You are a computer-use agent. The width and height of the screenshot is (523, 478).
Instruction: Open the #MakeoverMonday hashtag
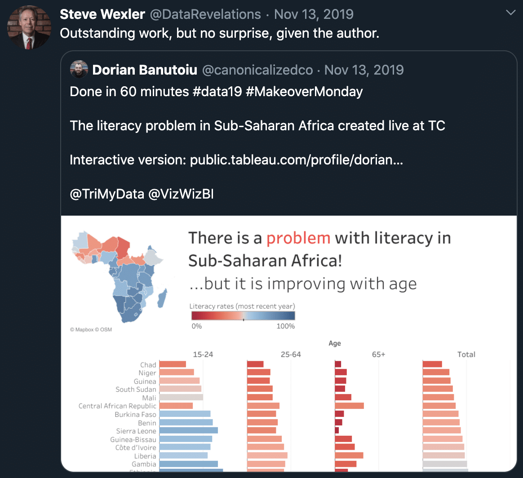304,92
